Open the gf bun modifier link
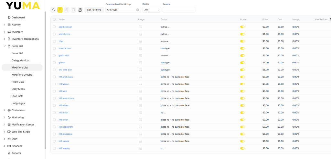 pyautogui.click(x=62, y=63)
